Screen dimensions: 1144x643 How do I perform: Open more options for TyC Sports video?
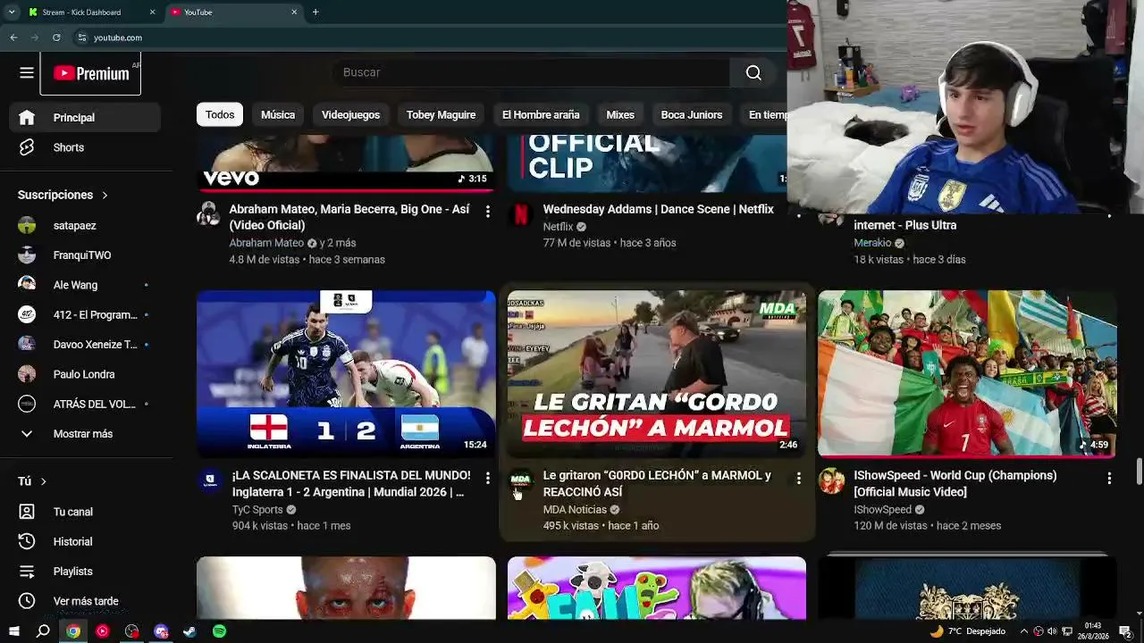pyautogui.click(x=487, y=479)
